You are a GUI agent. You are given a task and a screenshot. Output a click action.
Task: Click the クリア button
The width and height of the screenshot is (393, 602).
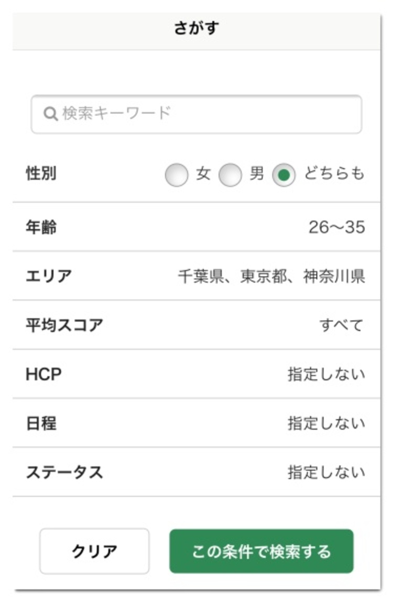94,551
